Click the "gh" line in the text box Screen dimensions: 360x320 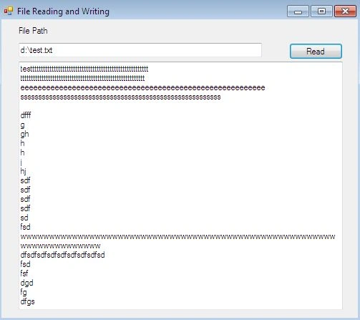click(24, 134)
